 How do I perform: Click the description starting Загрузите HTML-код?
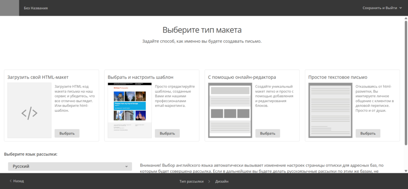(x=74, y=99)
